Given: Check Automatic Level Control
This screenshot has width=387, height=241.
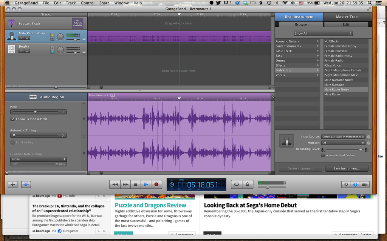Looking at the screenshot, I should 323,155.
